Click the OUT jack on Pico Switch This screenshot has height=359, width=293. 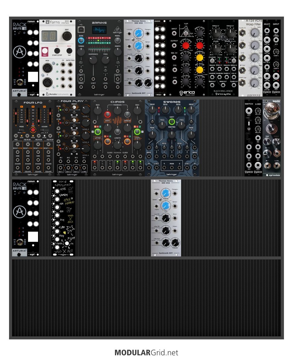[249, 111]
